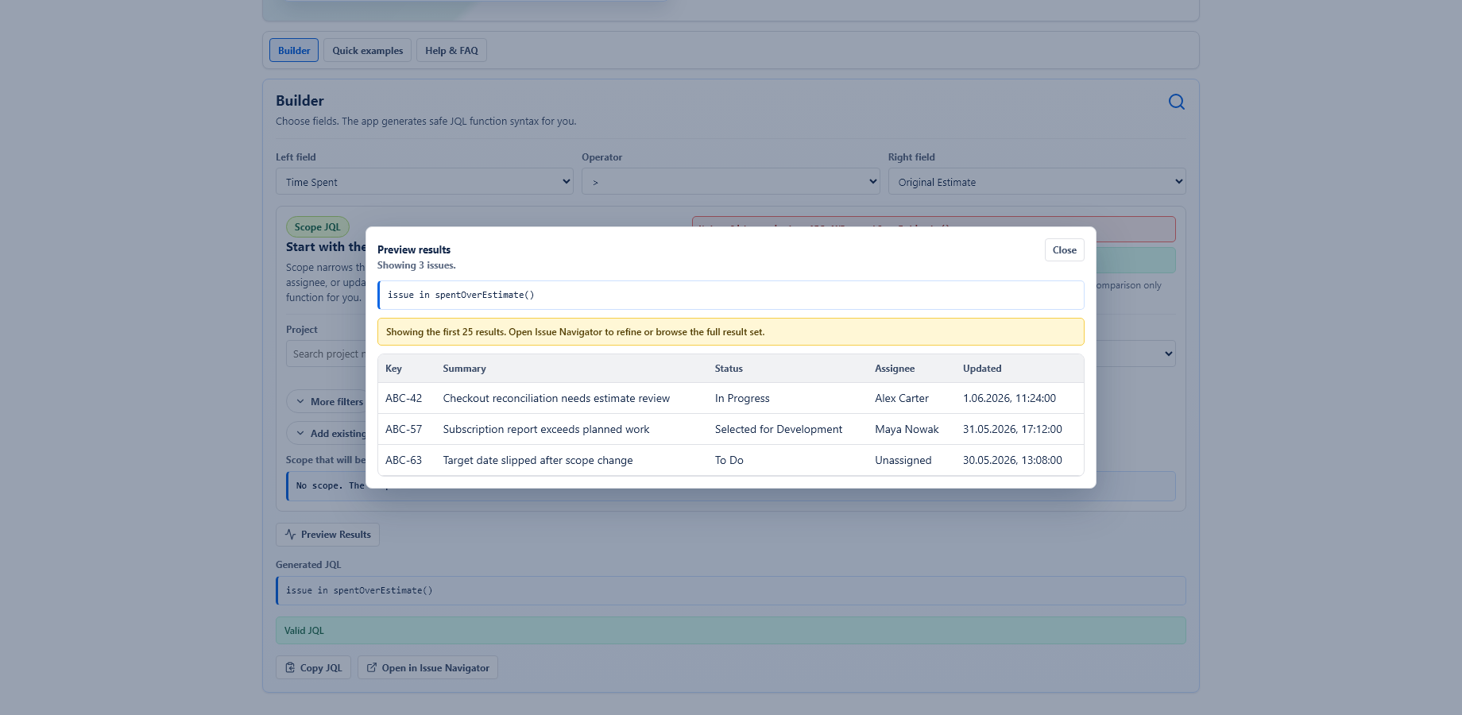
Task: Click the yellow first 25 results notice
Action: pyautogui.click(x=731, y=332)
